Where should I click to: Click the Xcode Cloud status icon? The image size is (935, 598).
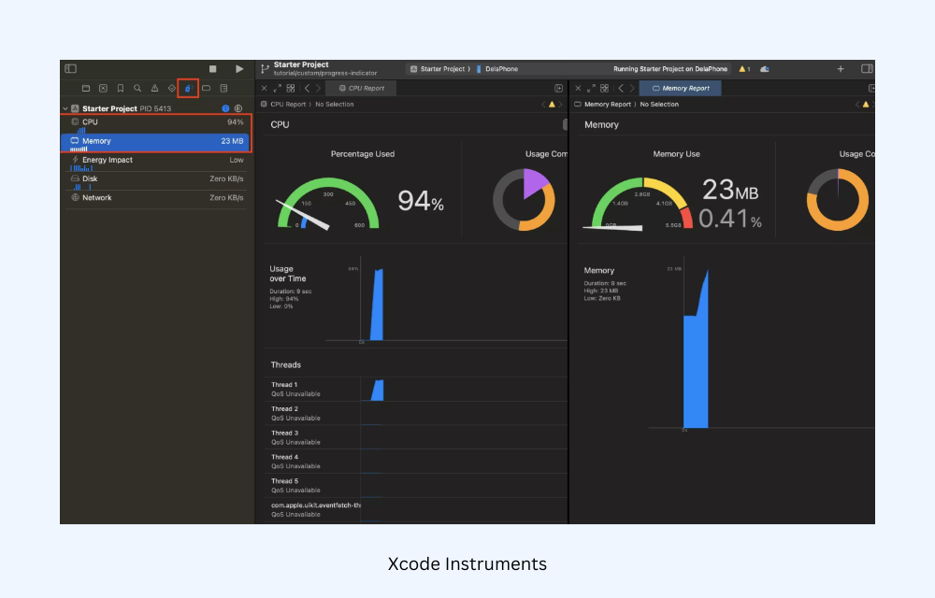point(765,69)
